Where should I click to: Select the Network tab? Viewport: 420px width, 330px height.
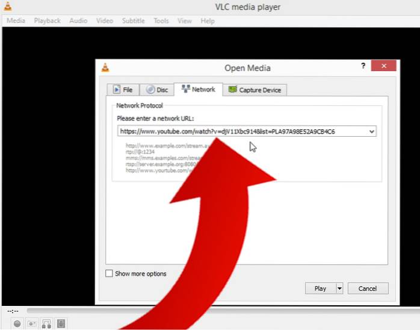point(198,89)
